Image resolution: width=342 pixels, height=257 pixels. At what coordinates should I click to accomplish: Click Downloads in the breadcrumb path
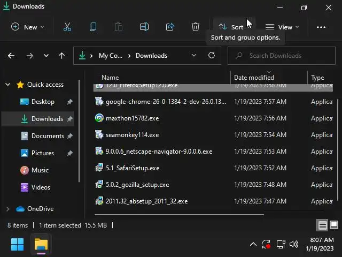[152, 56]
